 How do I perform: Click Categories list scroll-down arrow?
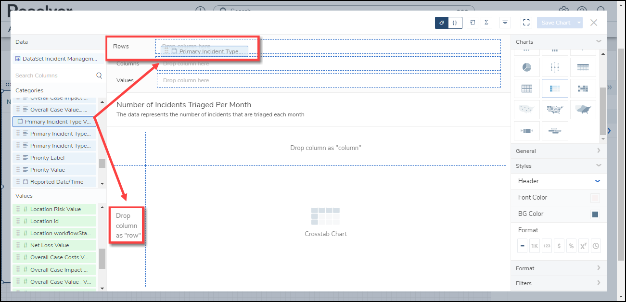tap(102, 183)
